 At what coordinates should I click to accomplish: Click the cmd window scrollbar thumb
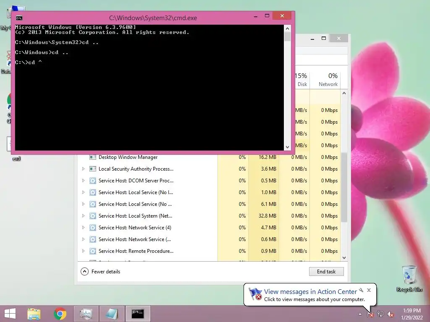coord(287,37)
